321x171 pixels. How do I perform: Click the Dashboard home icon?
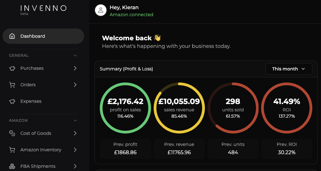click(x=12, y=36)
